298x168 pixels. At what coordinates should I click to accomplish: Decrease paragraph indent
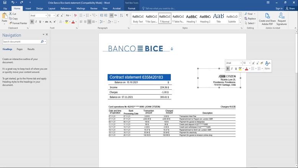pos(102,15)
